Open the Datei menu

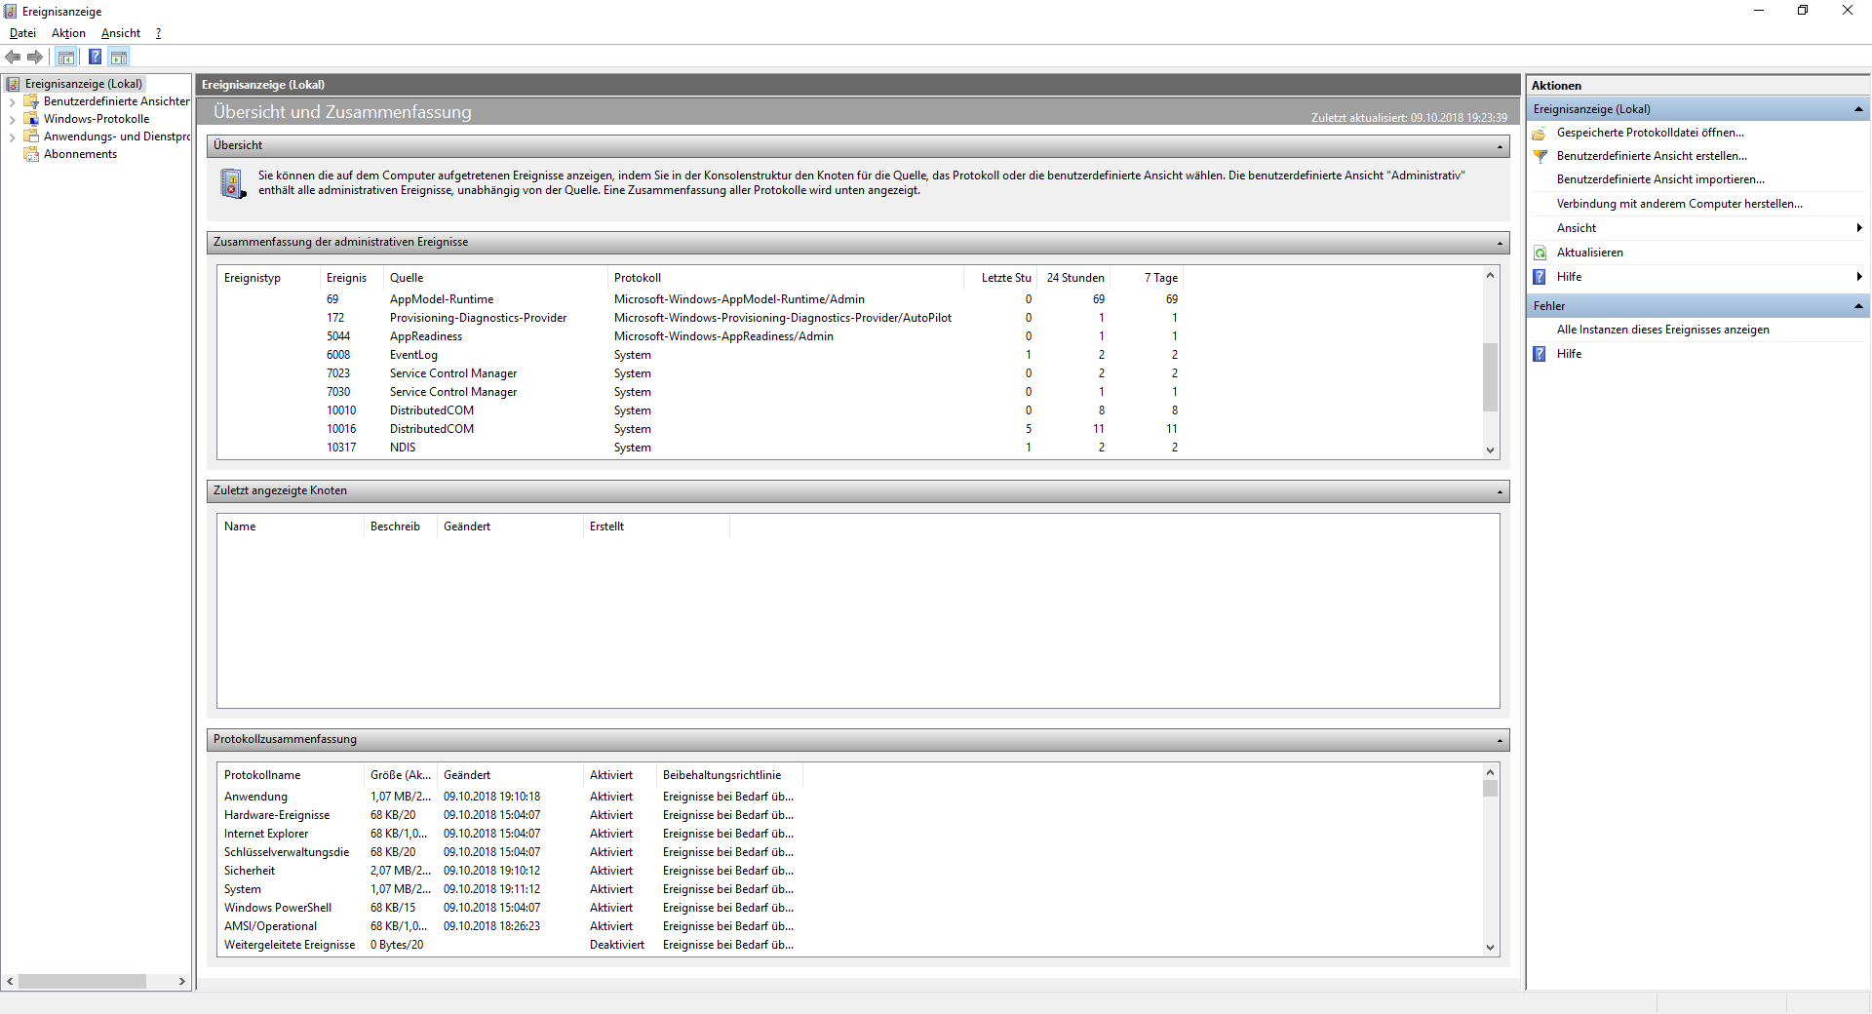(x=22, y=33)
